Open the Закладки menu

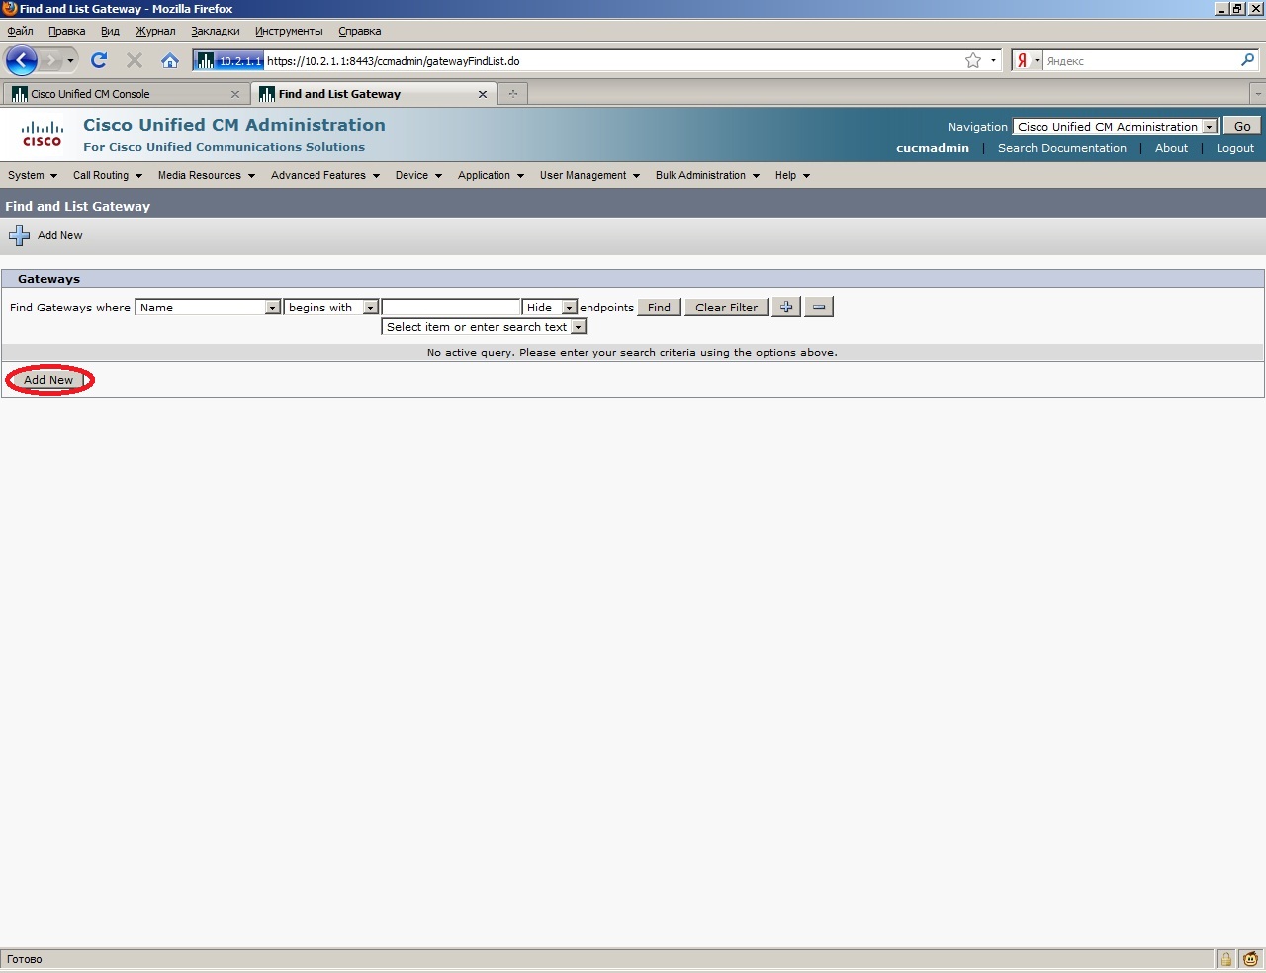216,31
